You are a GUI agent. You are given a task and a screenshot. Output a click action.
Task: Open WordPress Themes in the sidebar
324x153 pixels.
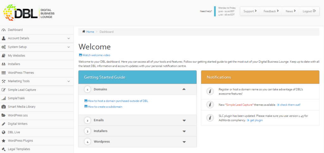coord(37,73)
